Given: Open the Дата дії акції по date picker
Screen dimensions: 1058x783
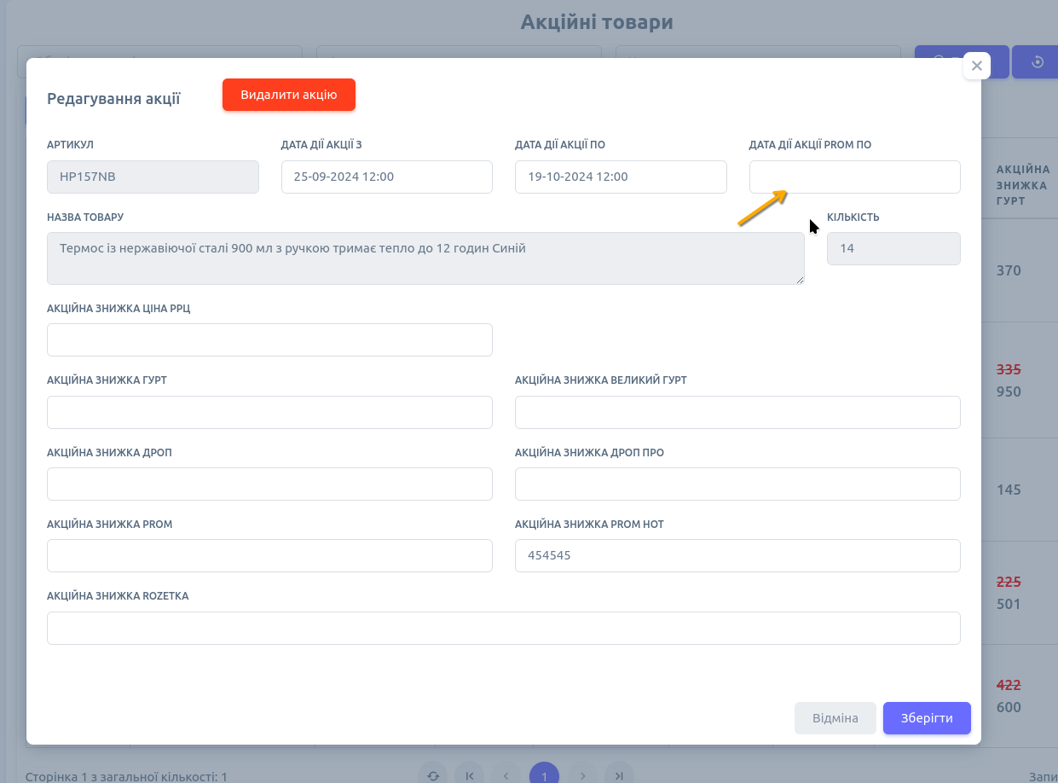Looking at the screenshot, I should click(620, 177).
